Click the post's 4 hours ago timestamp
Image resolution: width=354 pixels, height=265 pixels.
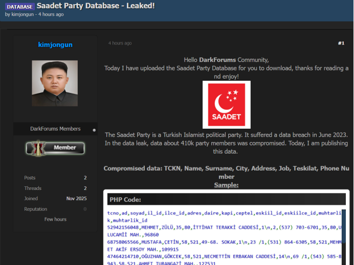120,43
